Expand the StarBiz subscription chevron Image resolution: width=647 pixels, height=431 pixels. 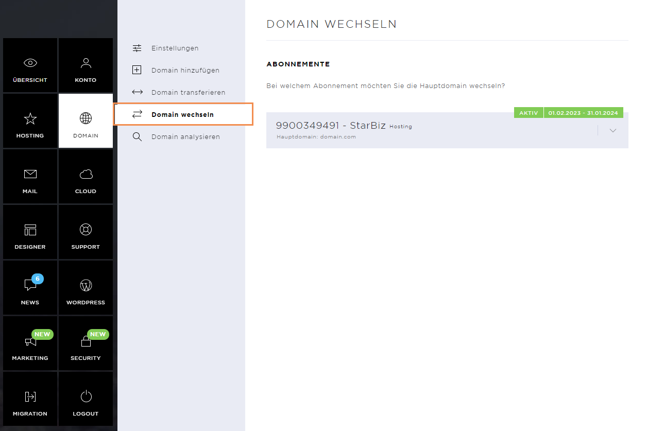612,130
